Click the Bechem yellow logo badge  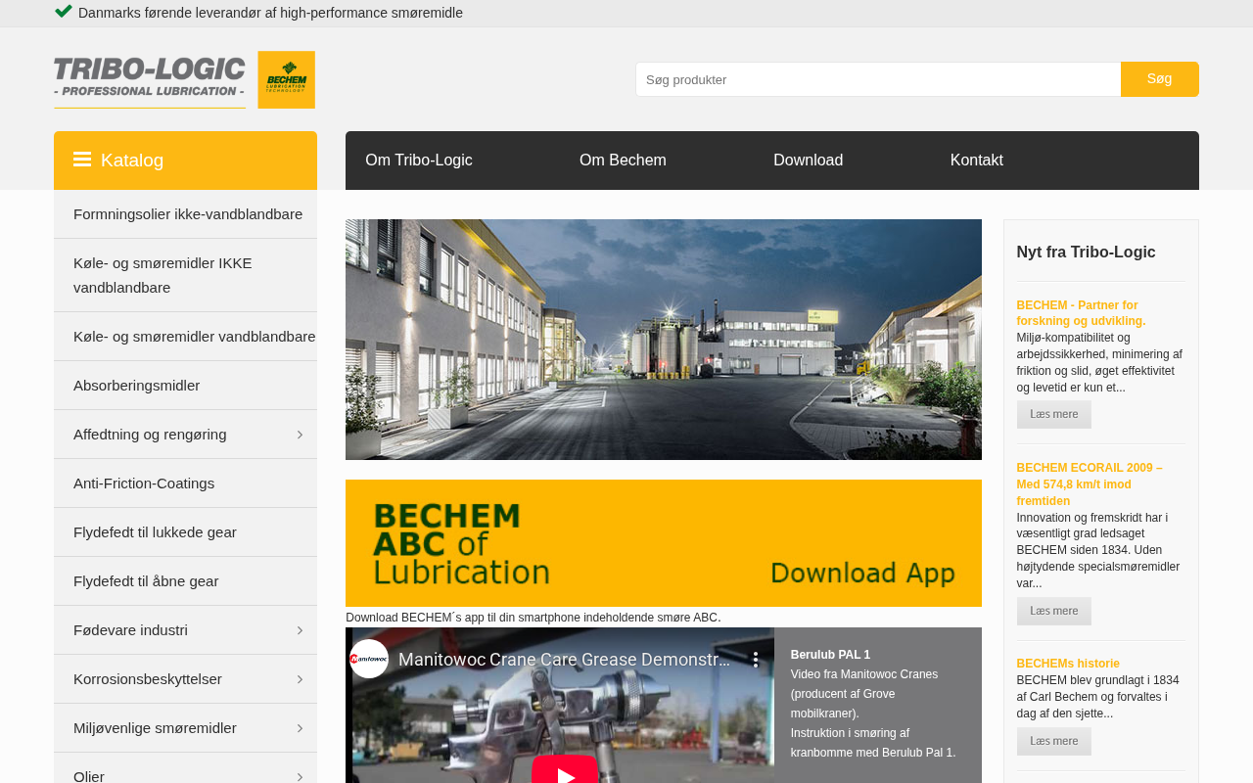(x=286, y=79)
